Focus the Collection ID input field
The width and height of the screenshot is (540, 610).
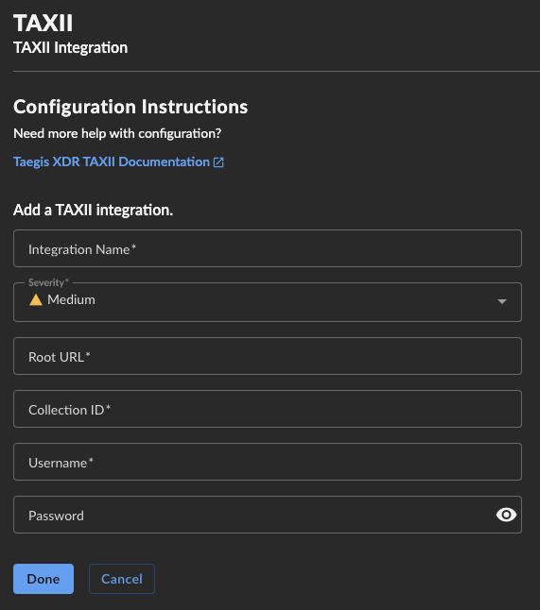268,409
